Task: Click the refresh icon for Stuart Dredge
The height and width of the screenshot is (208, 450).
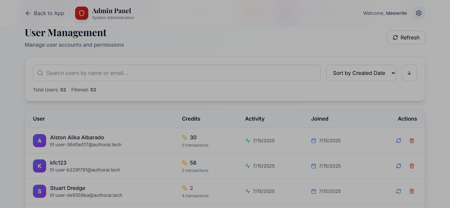Action: coord(399,191)
